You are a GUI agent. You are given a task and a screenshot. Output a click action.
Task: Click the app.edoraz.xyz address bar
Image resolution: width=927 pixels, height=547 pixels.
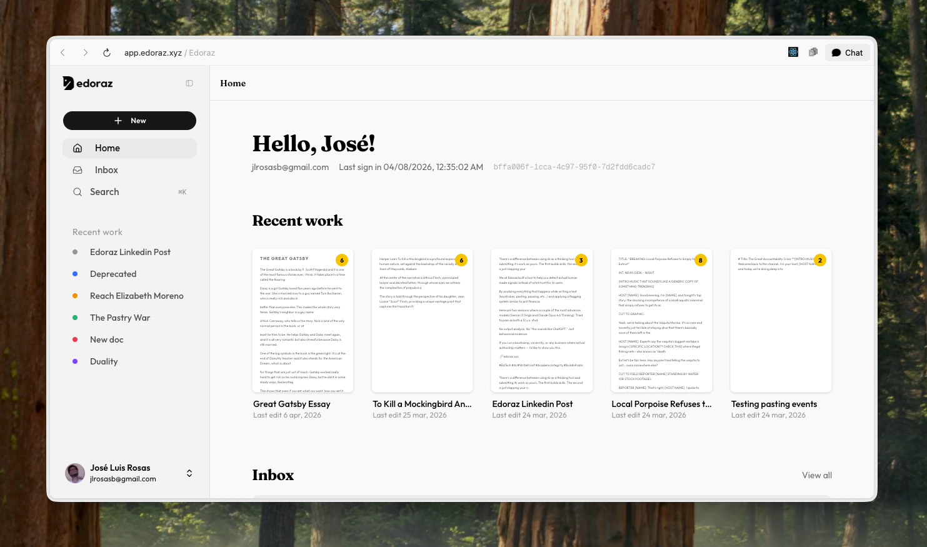click(153, 53)
